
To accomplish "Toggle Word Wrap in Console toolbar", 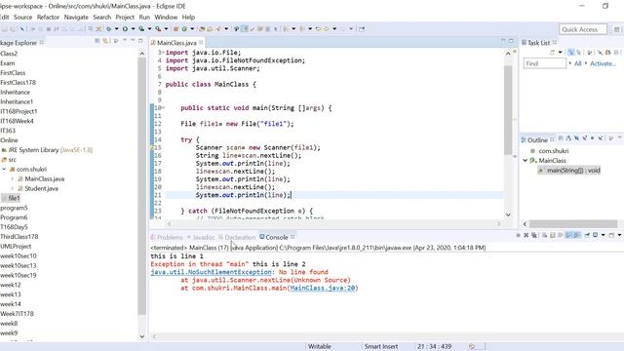I will tap(561, 235).
